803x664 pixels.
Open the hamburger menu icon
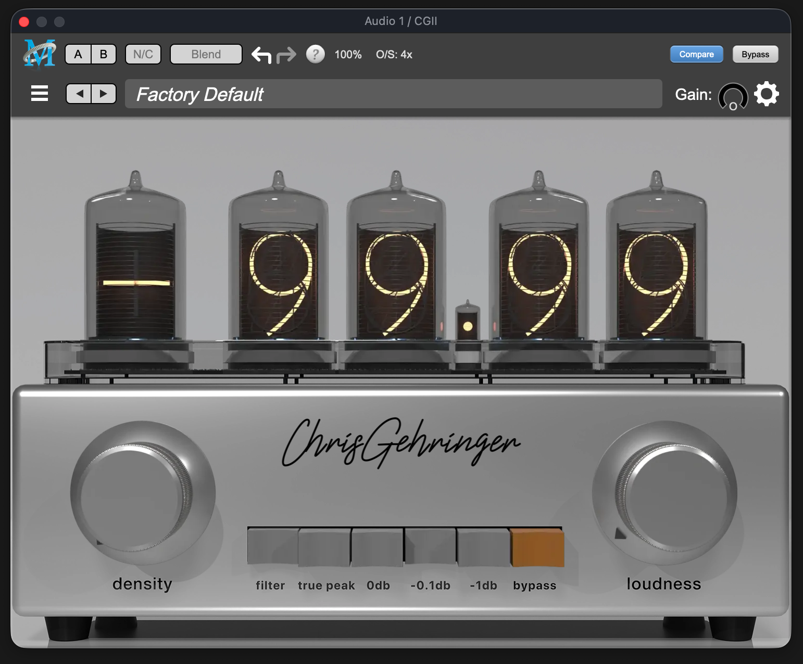click(x=40, y=94)
